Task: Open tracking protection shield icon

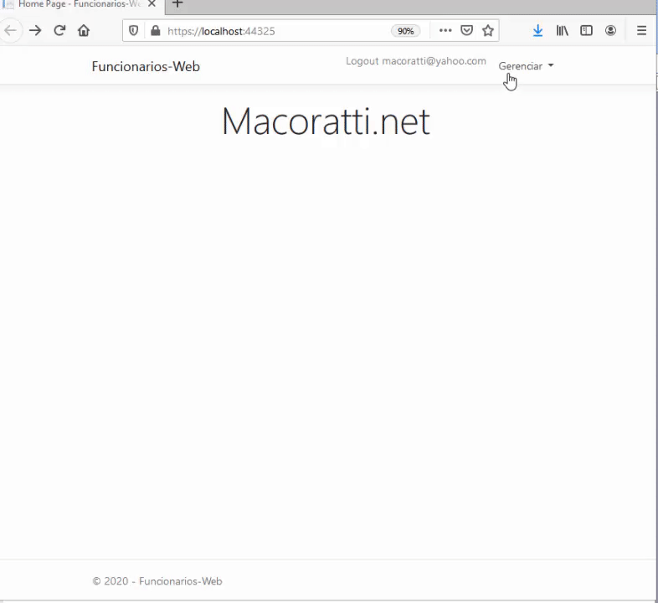Action: (133, 31)
